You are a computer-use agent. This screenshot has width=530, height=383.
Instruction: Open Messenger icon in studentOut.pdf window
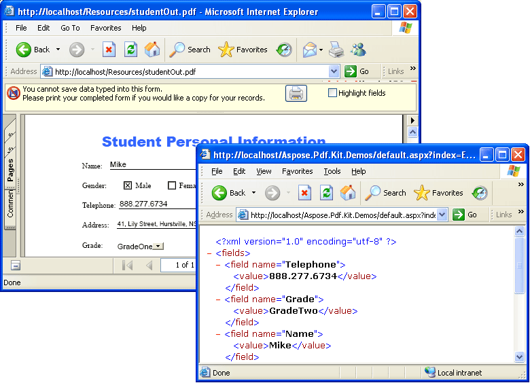[358, 50]
